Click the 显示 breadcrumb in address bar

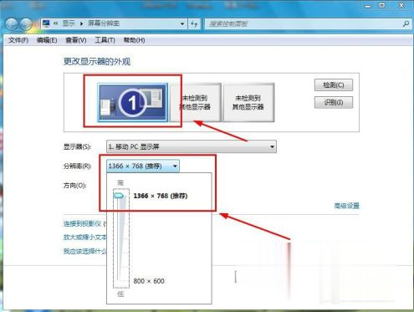69,23
